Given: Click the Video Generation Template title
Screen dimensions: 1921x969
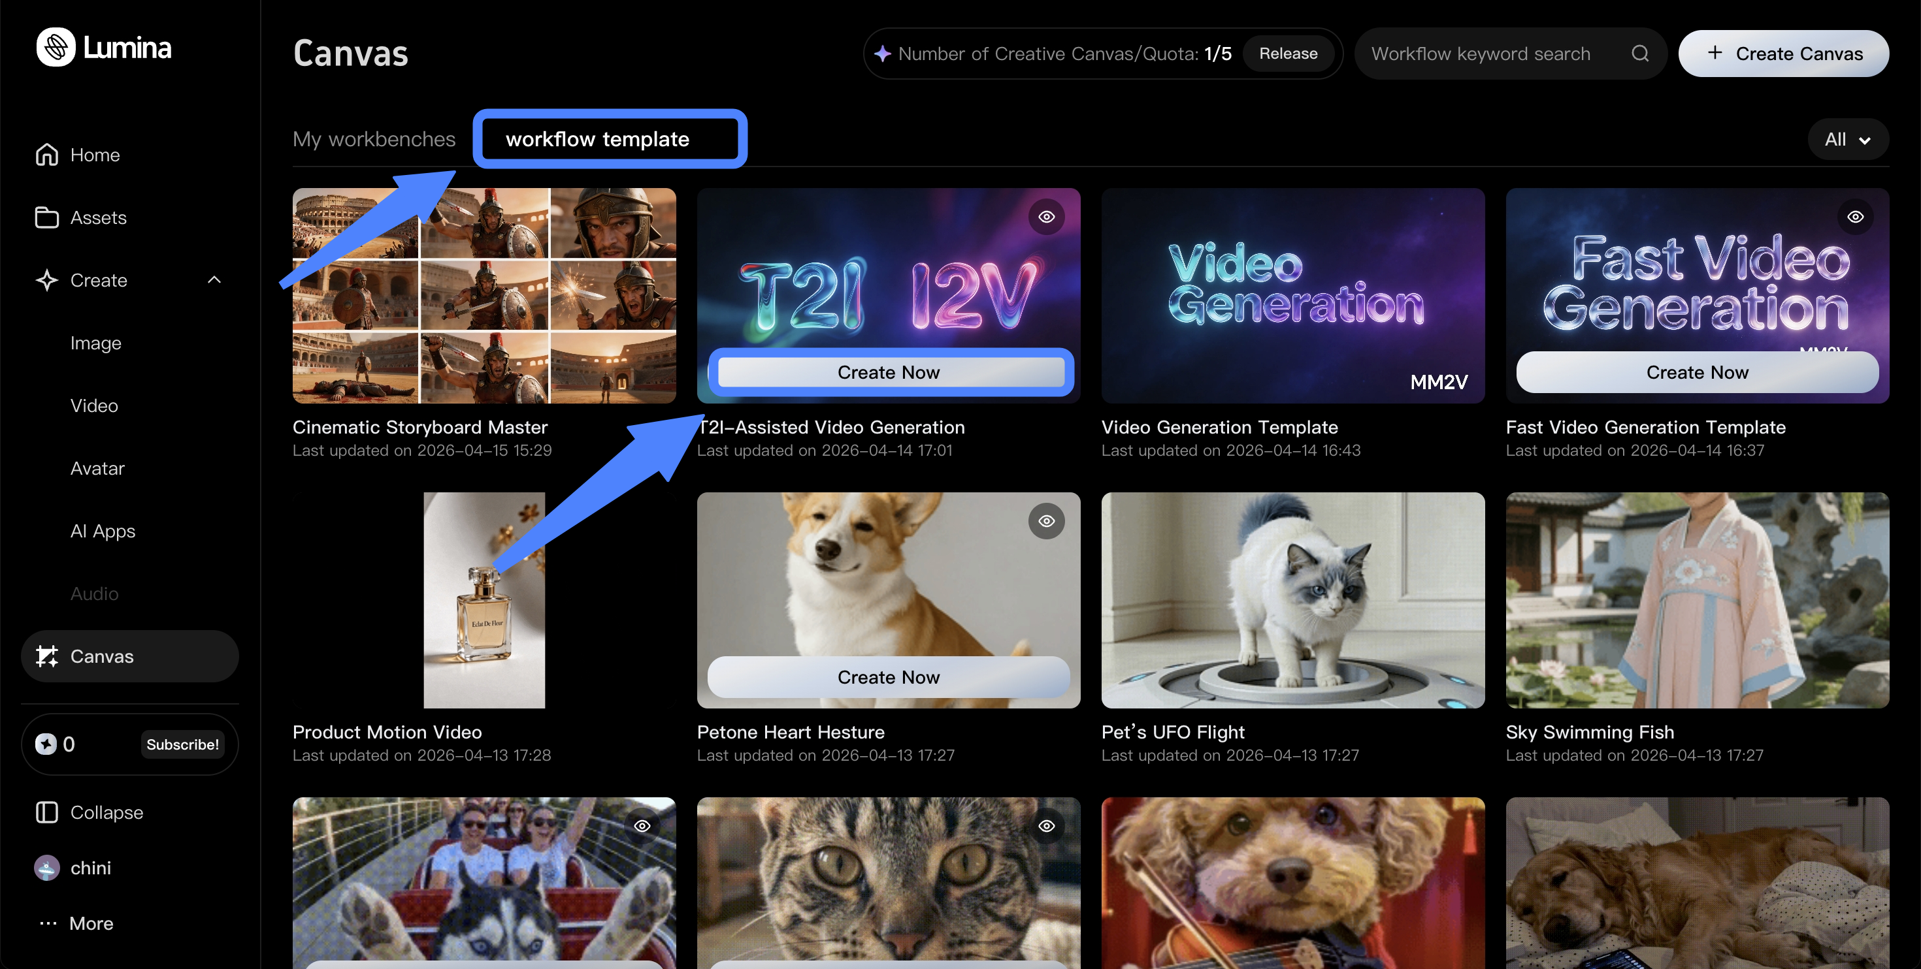Looking at the screenshot, I should [x=1219, y=426].
